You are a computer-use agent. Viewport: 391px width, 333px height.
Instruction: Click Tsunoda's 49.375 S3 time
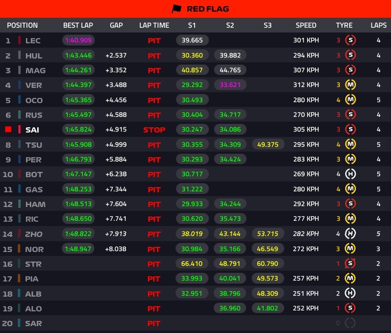[268, 145]
